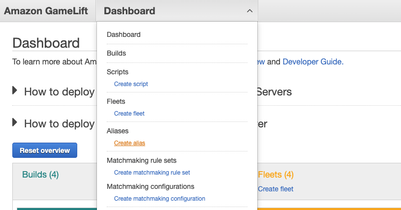The height and width of the screenshot is (210, 401).
Task: Click the Dashboard page heading text
Action: pos(46,43)
